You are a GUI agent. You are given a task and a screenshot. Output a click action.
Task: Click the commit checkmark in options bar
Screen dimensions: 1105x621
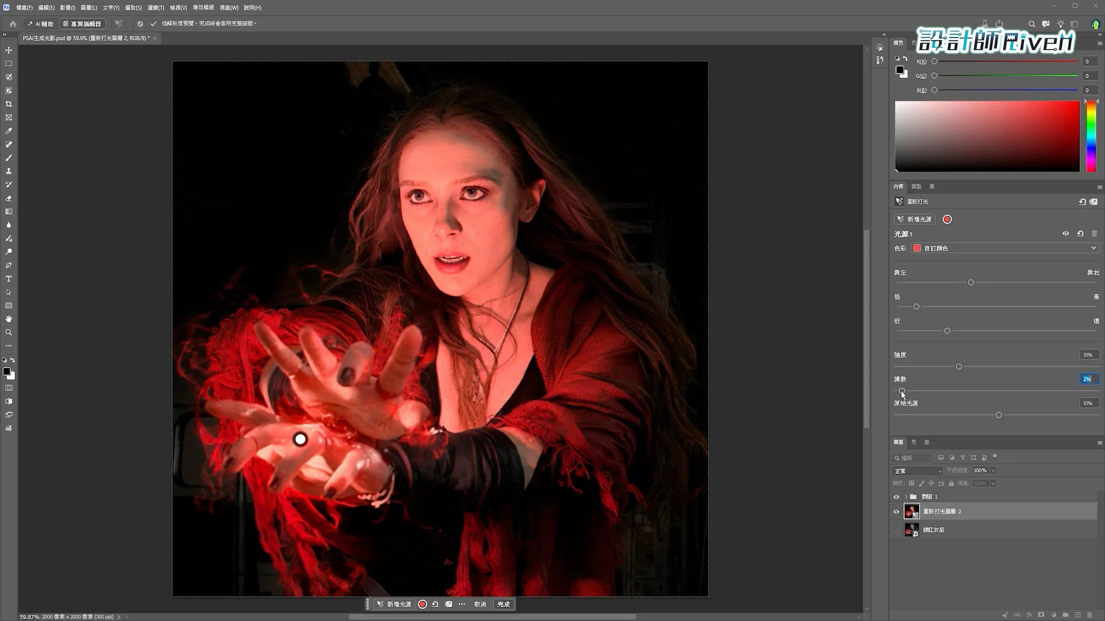[153, 24]
